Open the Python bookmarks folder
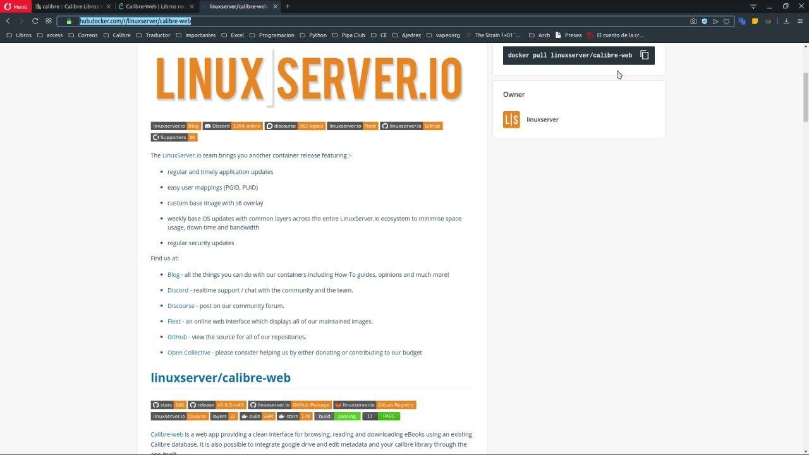Image resolution: width=809 pixels, height=455 pixels. coord(313,35)
